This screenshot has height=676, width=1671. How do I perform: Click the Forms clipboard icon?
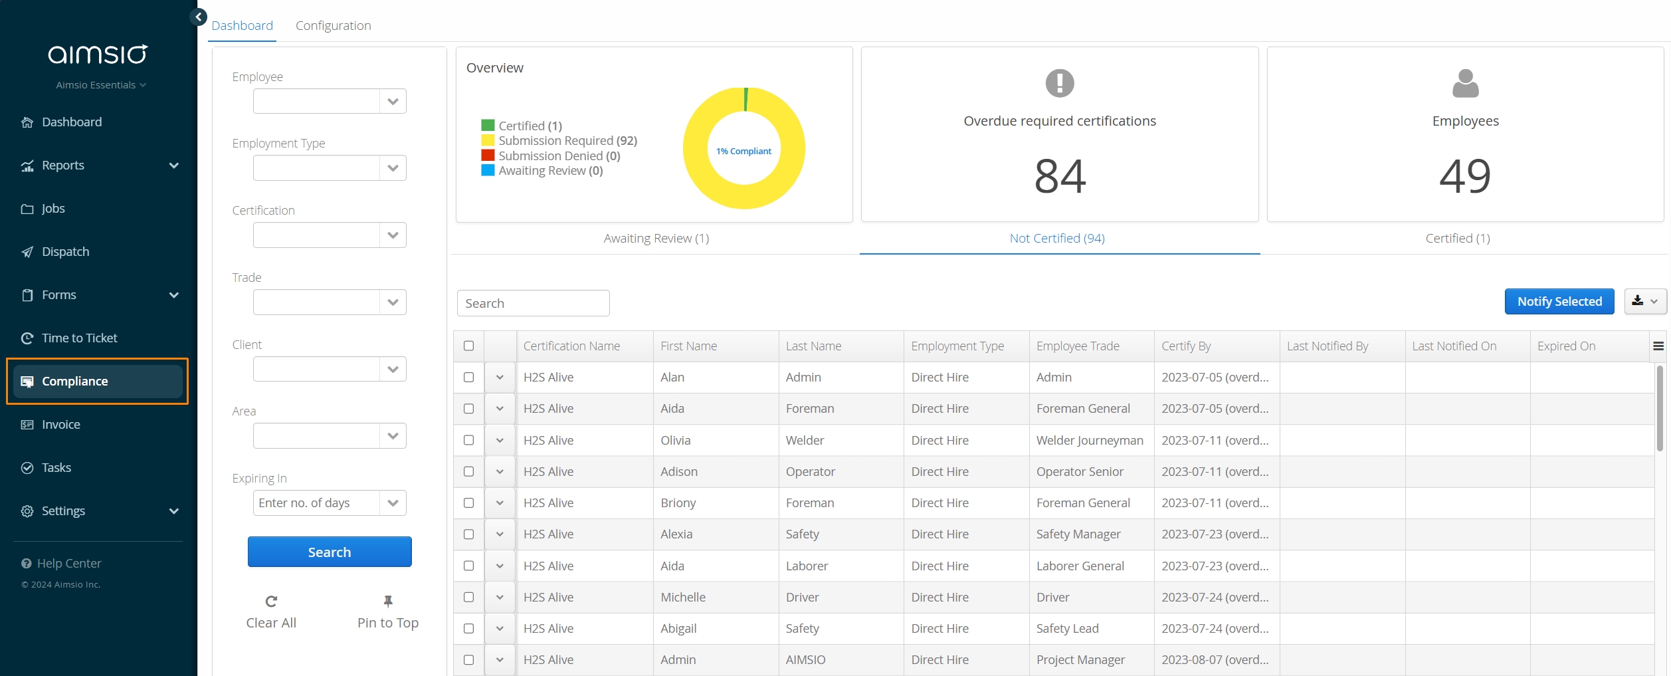pos(27,295)
